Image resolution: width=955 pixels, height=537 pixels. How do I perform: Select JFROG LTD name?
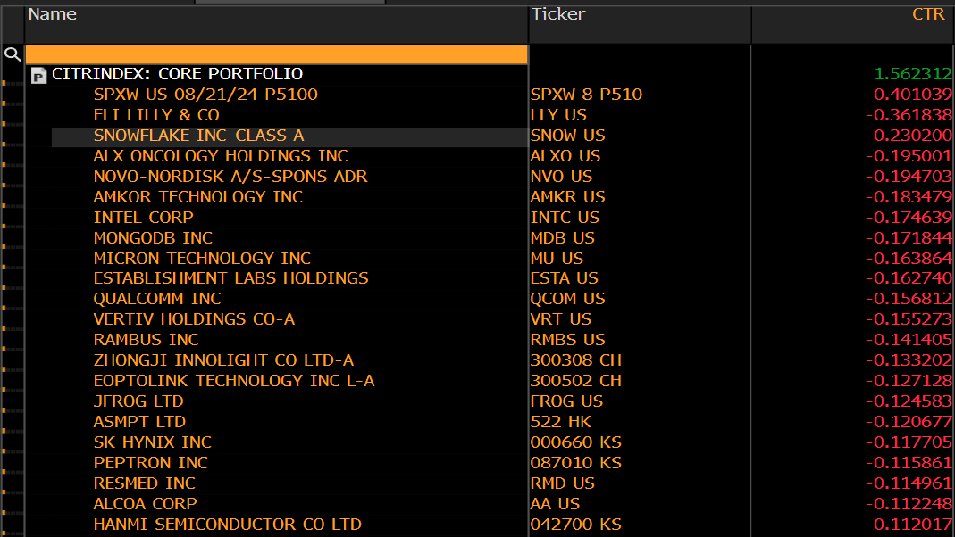[x=138, y=401]
